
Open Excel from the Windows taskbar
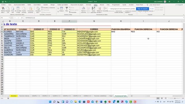pyautogui.click(x=105, y=102)
